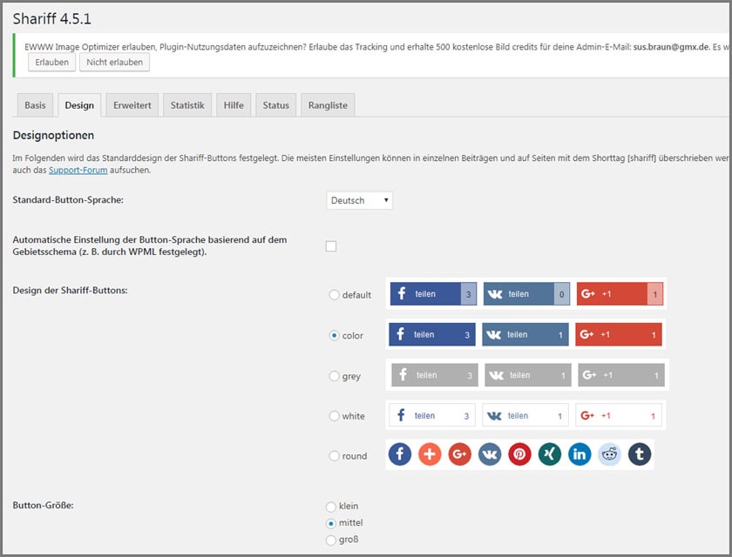Screen dimensions: 732x557
Task: Click the blue Facebook button in the white design preview
Action: point(433,416)
